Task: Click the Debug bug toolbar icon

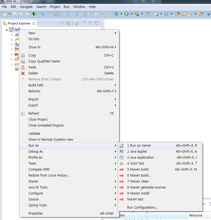Action: click(116, 14)
